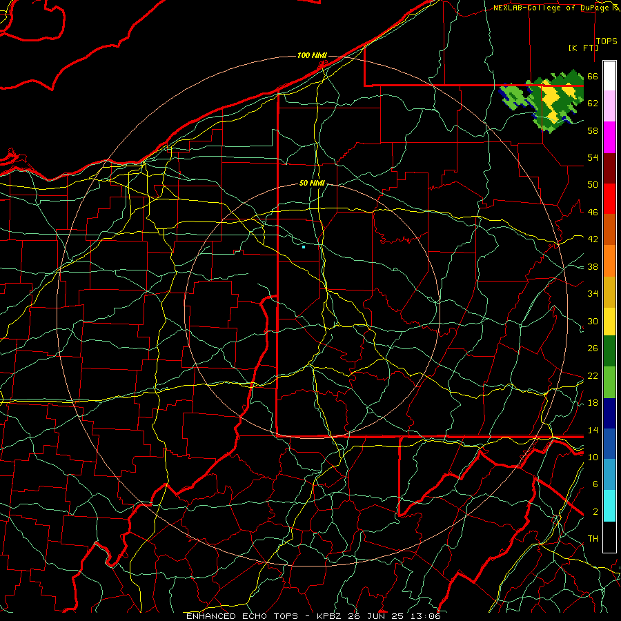Click the light green western echo patch
Viewport: 621px width, 621px height.
(514, 97)
